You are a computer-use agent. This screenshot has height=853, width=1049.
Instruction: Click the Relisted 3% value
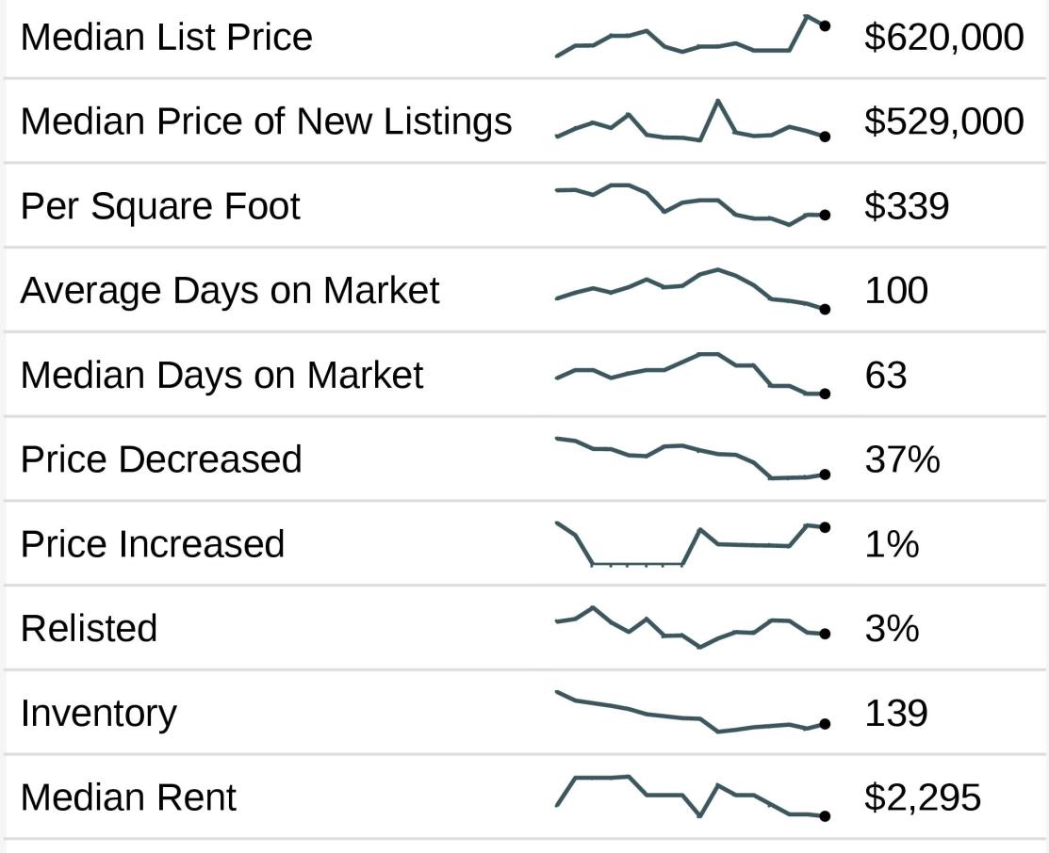click(x=892, y=628)
